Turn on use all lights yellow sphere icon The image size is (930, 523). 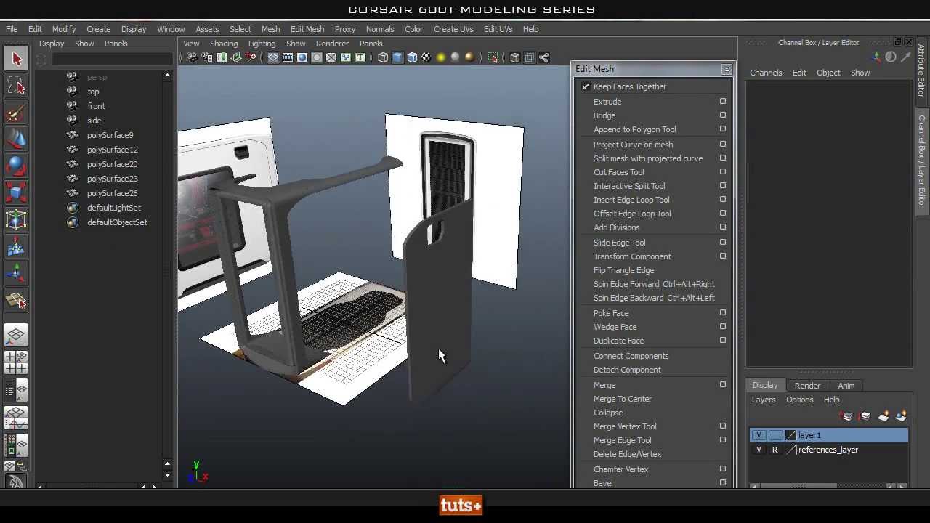coord(441,57)
